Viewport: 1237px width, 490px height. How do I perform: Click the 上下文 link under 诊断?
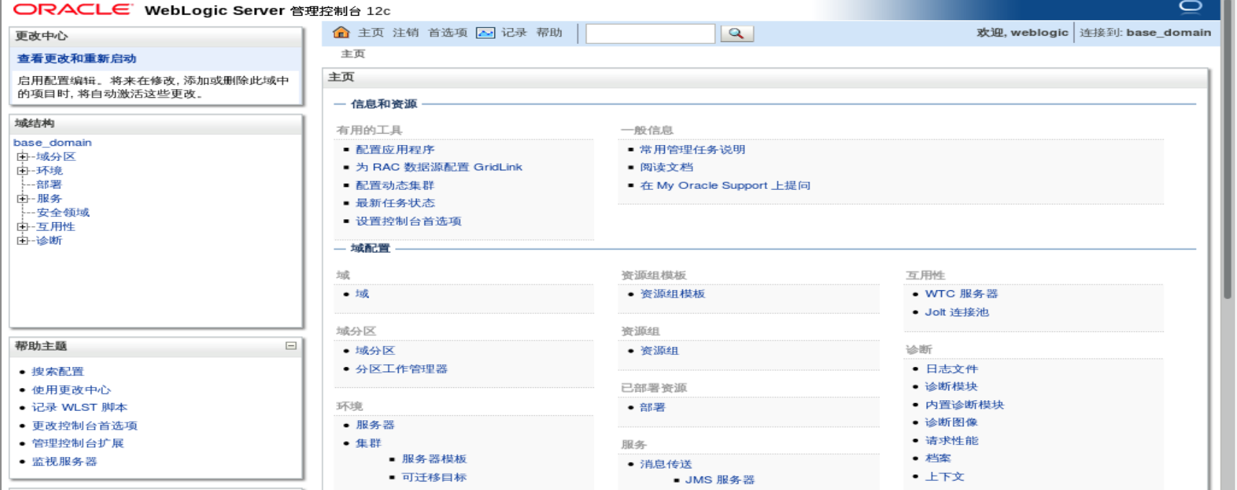944,476
